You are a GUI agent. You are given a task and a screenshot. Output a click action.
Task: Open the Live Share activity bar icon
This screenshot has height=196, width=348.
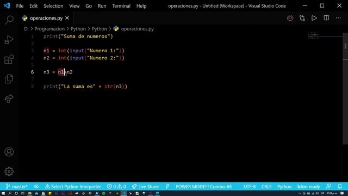(9, 99)
